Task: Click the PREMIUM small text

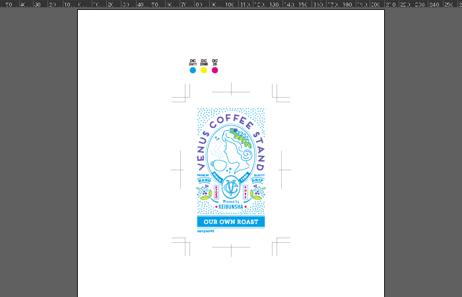Action: point(203,176)
